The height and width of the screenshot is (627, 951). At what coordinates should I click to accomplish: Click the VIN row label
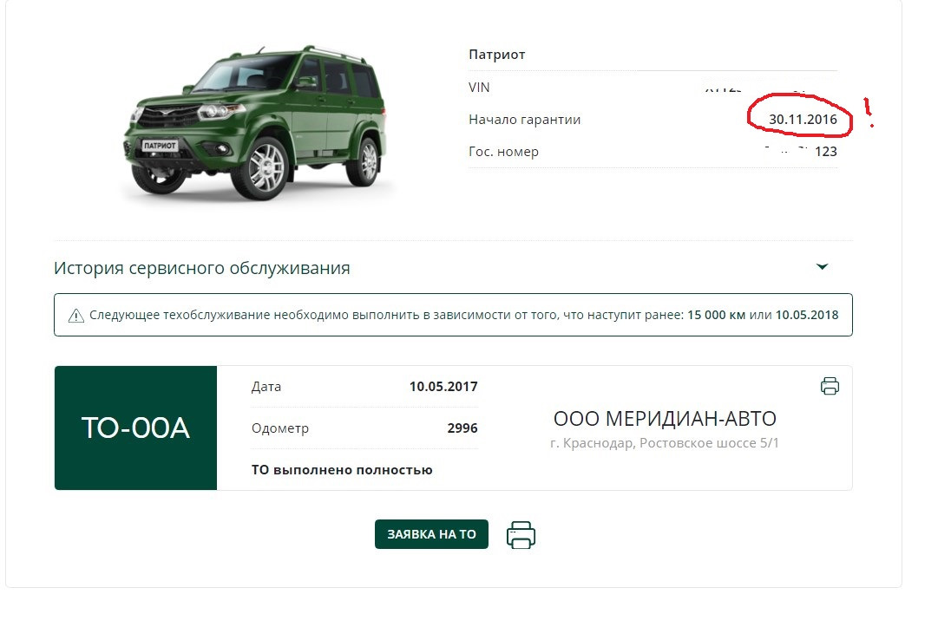pyautogui.click(x=479, y=88)
